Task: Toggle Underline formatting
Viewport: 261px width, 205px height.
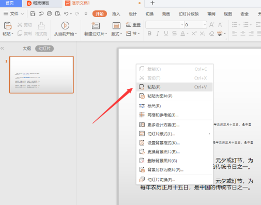Action: (166, 34)
